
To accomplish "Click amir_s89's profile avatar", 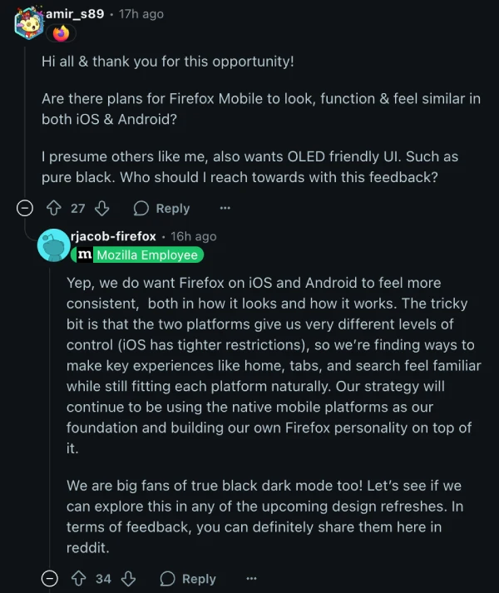I will point(28,22).
